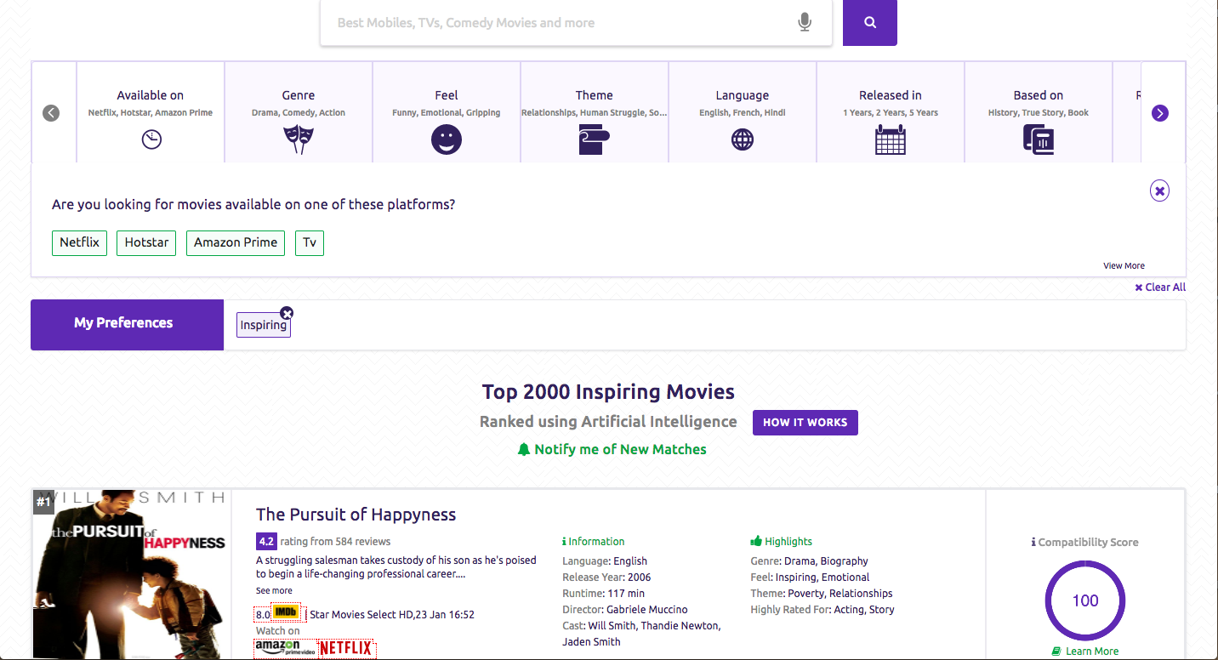The height and width of the screenshot is (660, 1218).
Task: Click the Netflix logo under Watch on
Action: (x=347, y=648)
